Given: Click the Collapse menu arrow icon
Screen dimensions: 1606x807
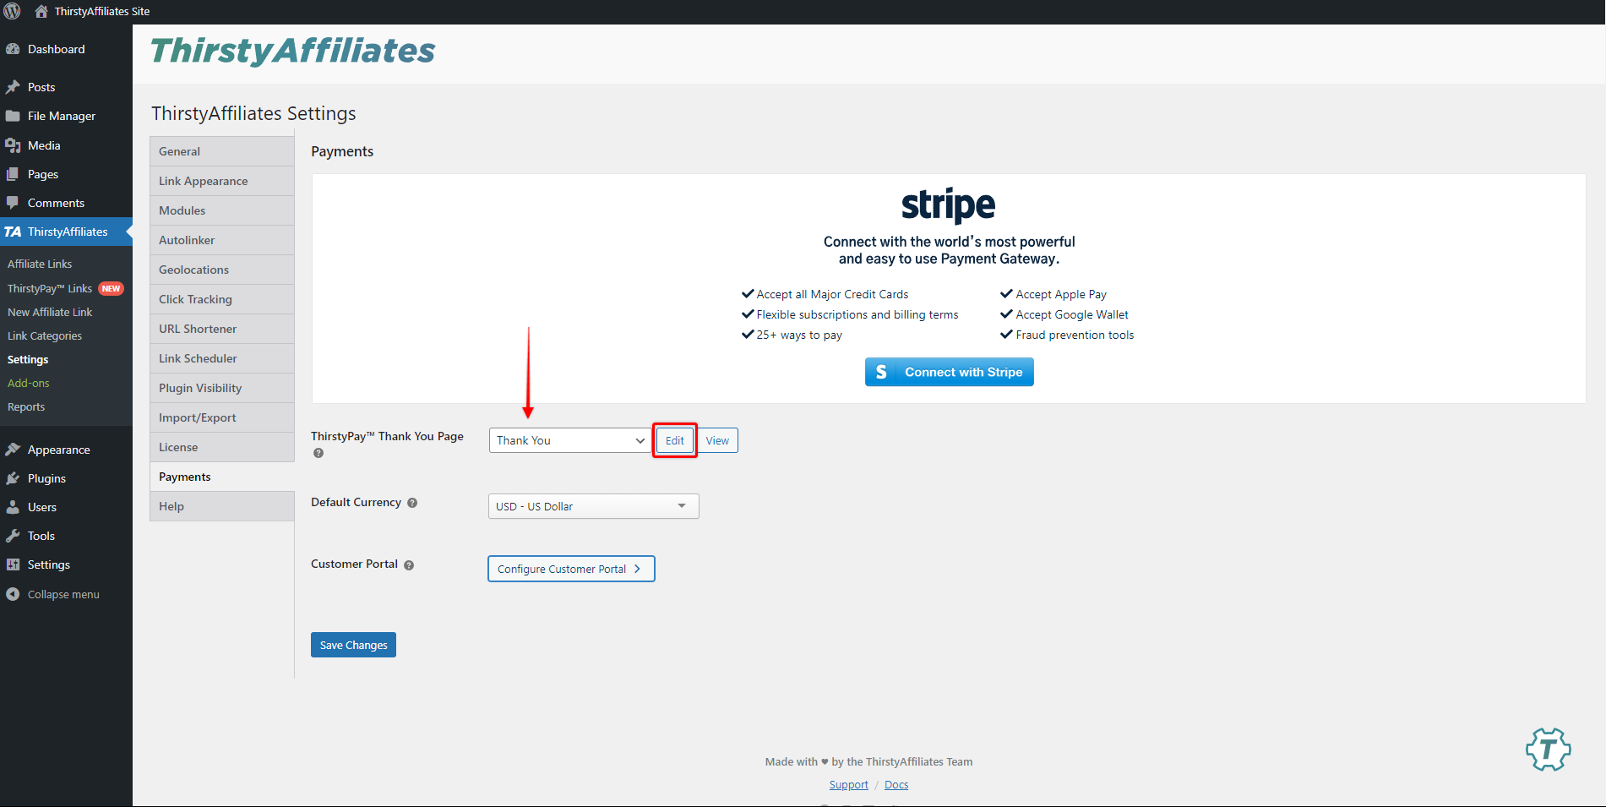Looking at the screenshot, I should [x=13, y=594].
